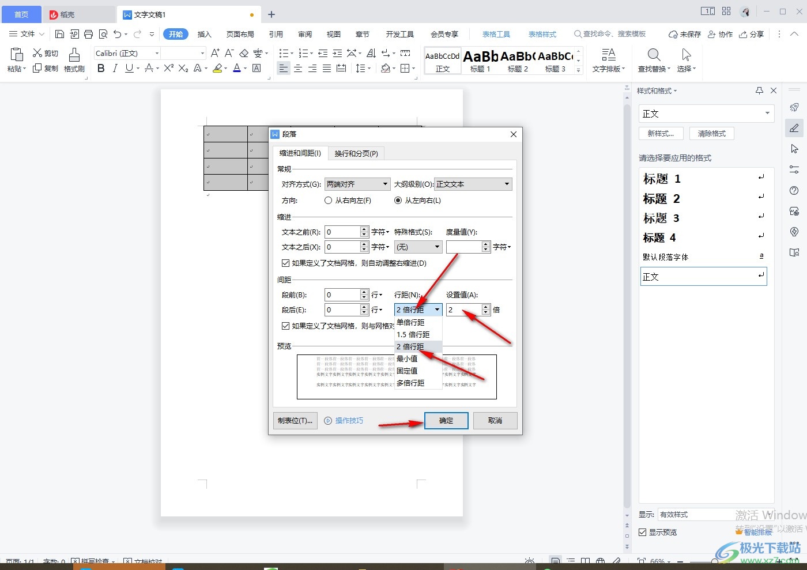Click the Underline icon
The width and height of the screenshot is (807, 570).
(x=129, y=68)
